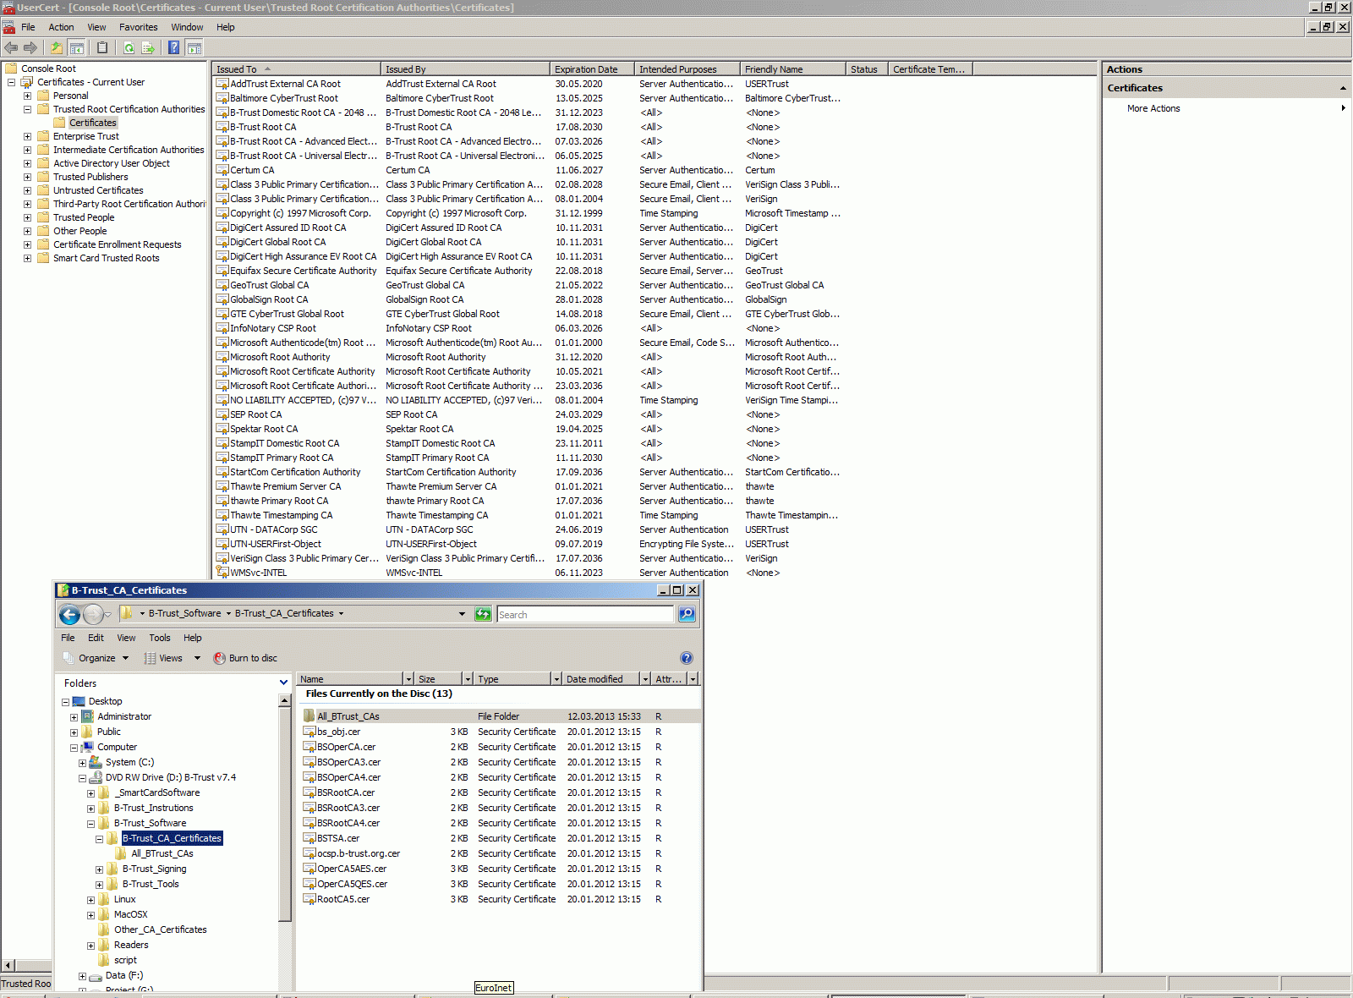Open Explorer help via blue question icon
1353x998 pixels.
tap(687, 658)
